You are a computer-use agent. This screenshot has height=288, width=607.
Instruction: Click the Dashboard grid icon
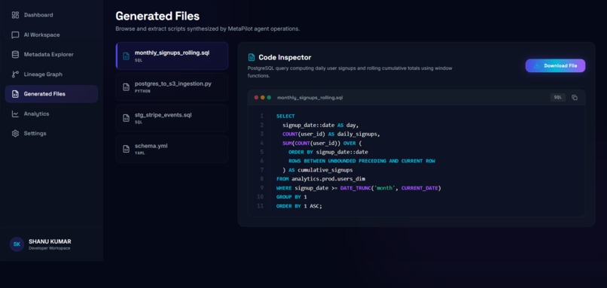(15, 15)
